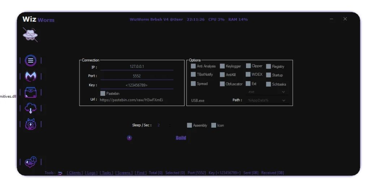
Task: Open the [Logs] tab in the bottom bar
Action: [x=91, y=173]
